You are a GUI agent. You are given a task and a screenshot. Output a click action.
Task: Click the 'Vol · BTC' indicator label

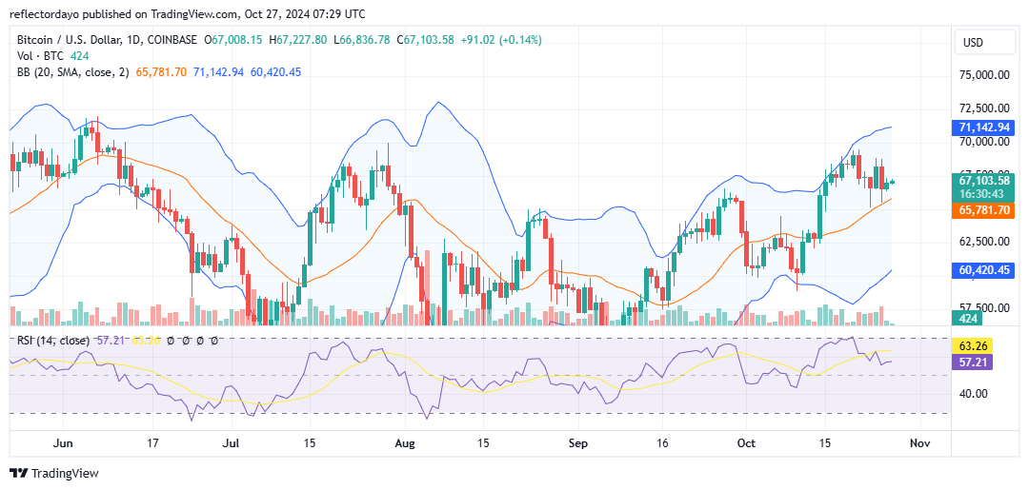(x=39, y=56)
